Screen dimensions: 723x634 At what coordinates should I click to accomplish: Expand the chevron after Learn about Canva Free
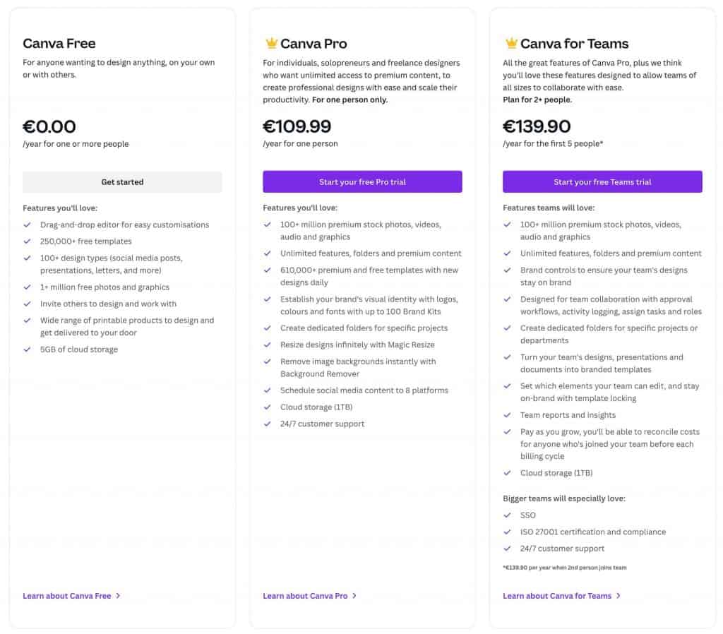click(x=119, y=595)
